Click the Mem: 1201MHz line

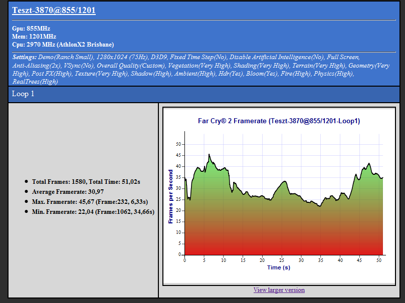pos(34,37)
